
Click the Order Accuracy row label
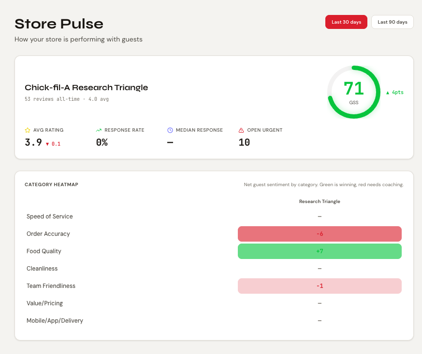[x=48, y=234]
